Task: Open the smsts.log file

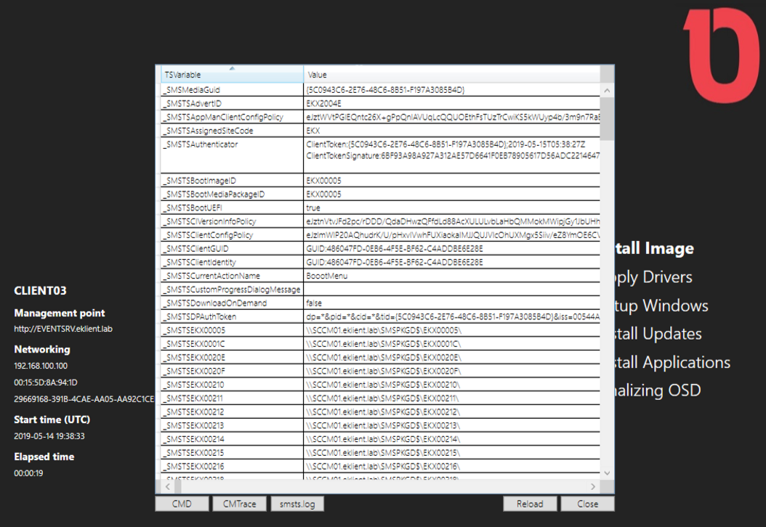Action: pos(297,503)
